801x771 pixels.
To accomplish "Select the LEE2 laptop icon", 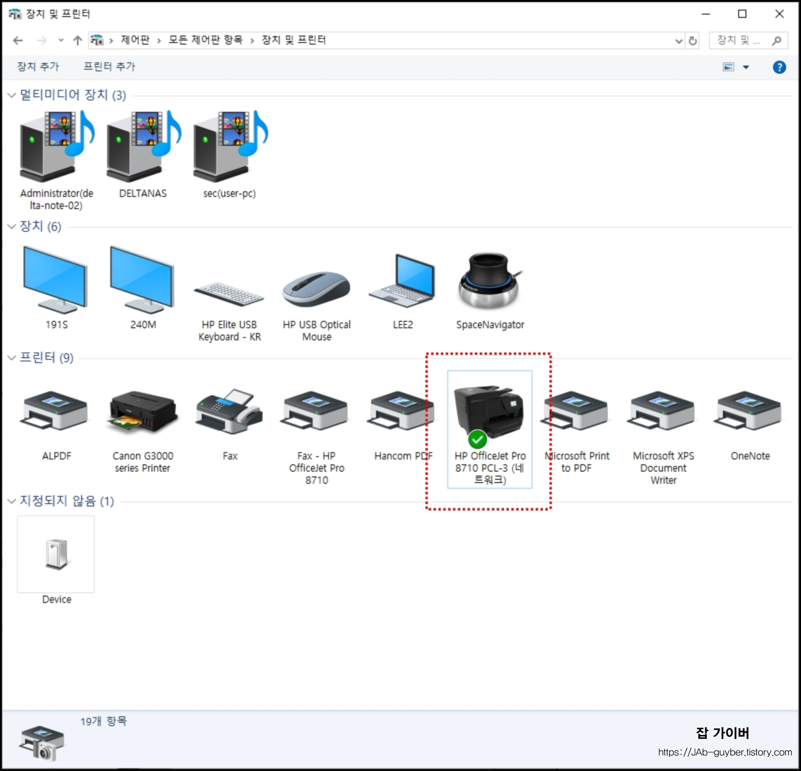I will coord(402,281).
